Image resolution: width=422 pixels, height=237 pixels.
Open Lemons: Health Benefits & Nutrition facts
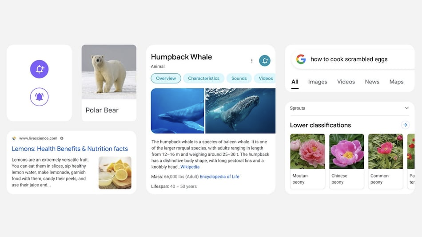point(70,149)
